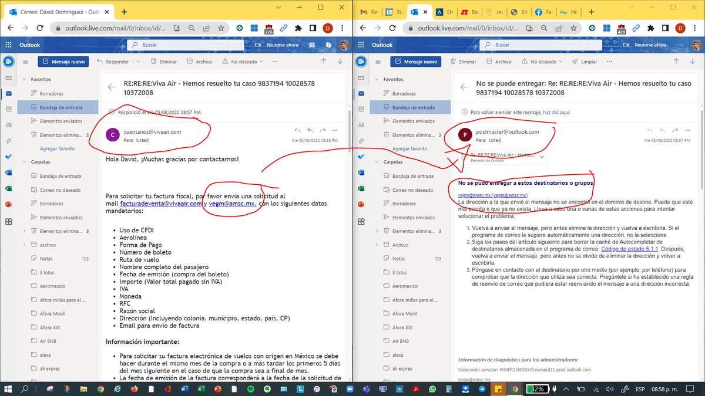Collapse Favoritos section in left window
Viewport: 705px width, 396px height.
pyautogui.click(x=24, y=79)
